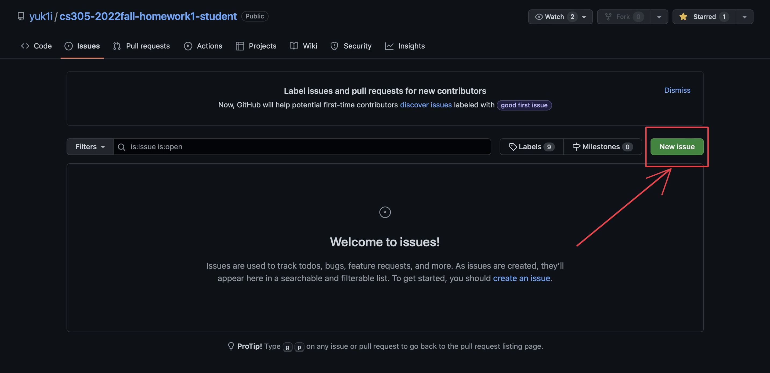Open Insights via the graph icon
Viewport: 770px width, 373px height.
(x=389, y=46)
